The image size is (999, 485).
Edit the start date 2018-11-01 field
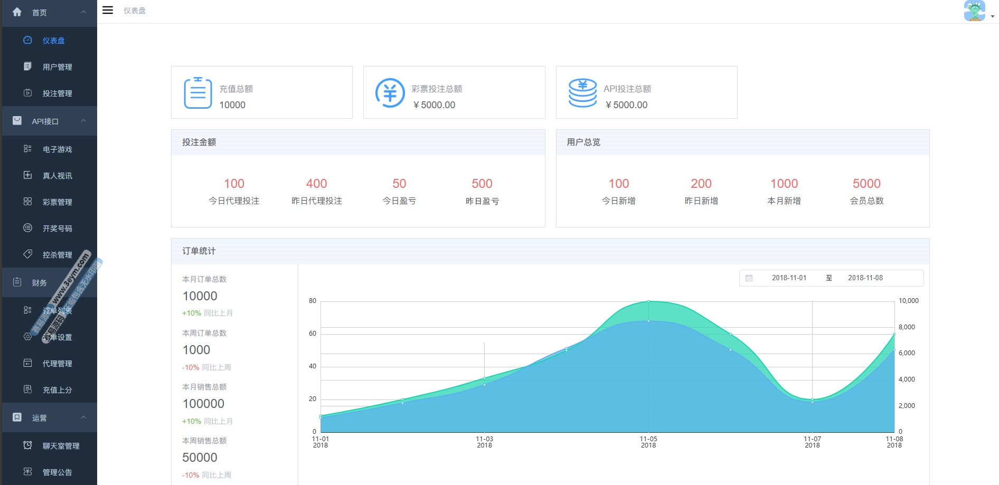789,278
